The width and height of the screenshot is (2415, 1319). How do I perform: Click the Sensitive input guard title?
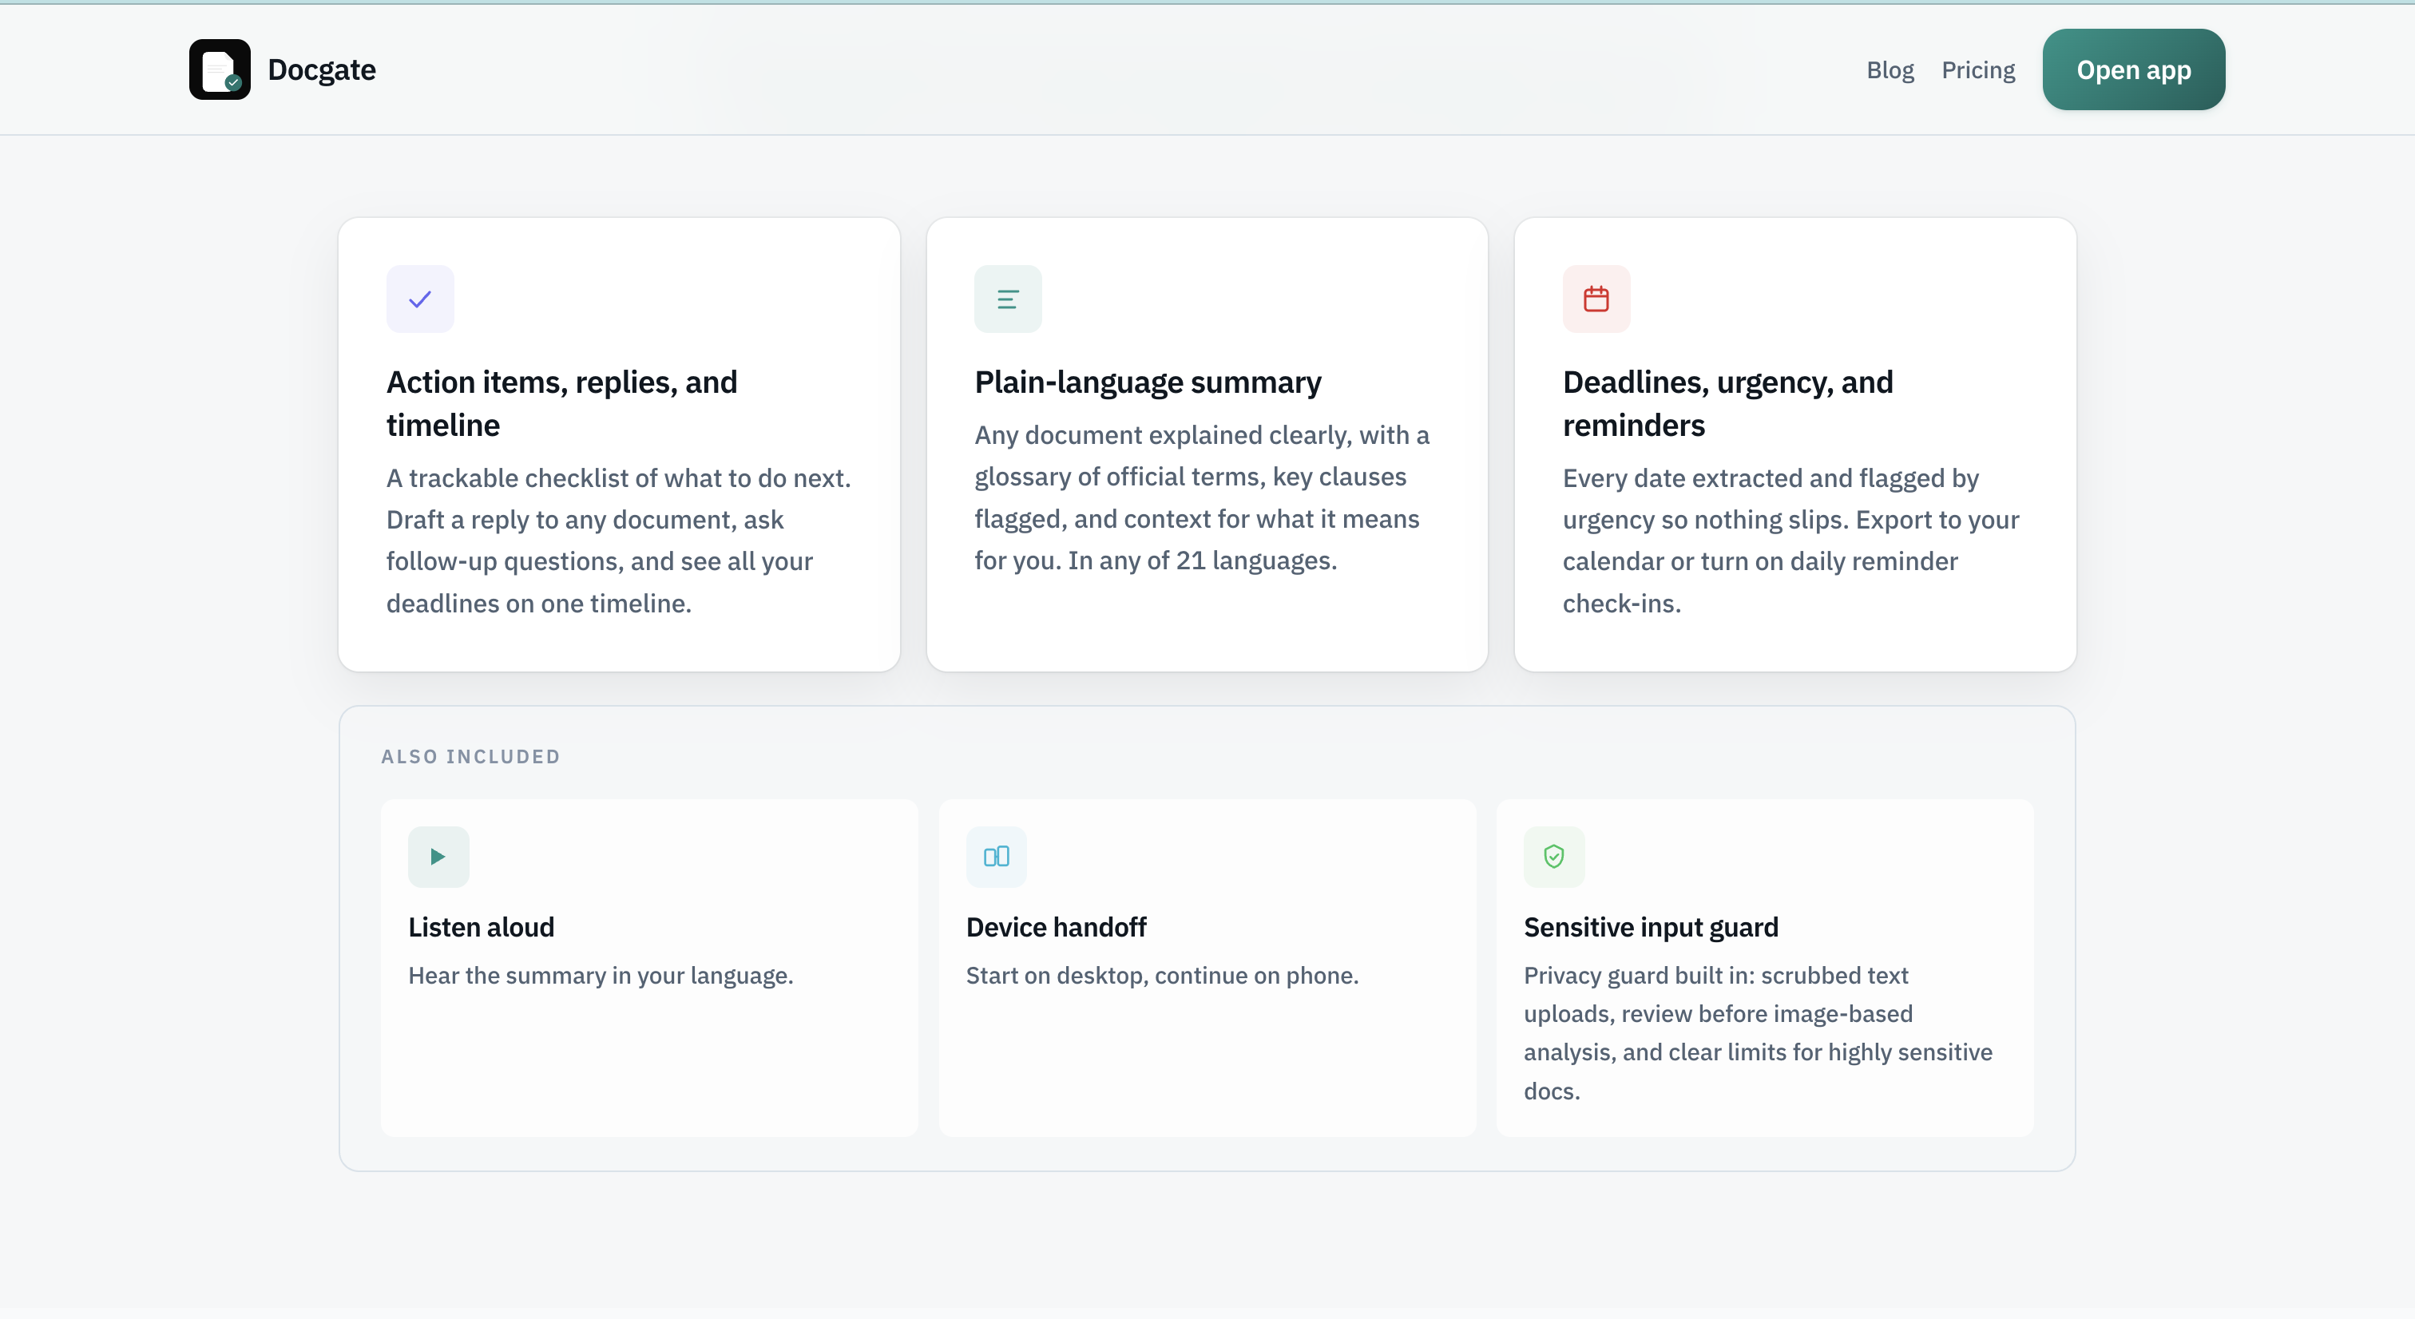[x=1650, y=927]
